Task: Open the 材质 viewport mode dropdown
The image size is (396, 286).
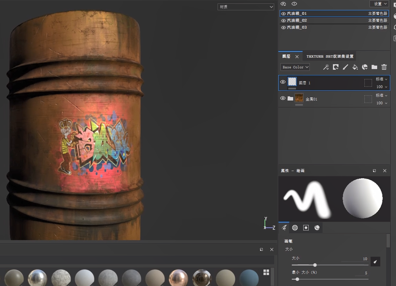Action: 246,7
